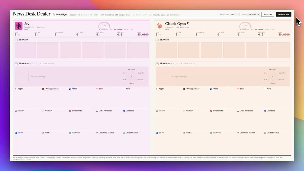The image size is (304, 171).
Task: Click Disney icon in Jev panel
Action: pos(16,111)
